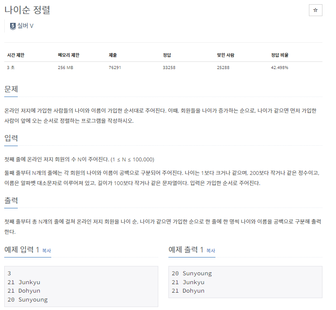Screen dimensions: 336x310
Task: Click the 정답 비율 column header
Action: click(x=280, y=55)
